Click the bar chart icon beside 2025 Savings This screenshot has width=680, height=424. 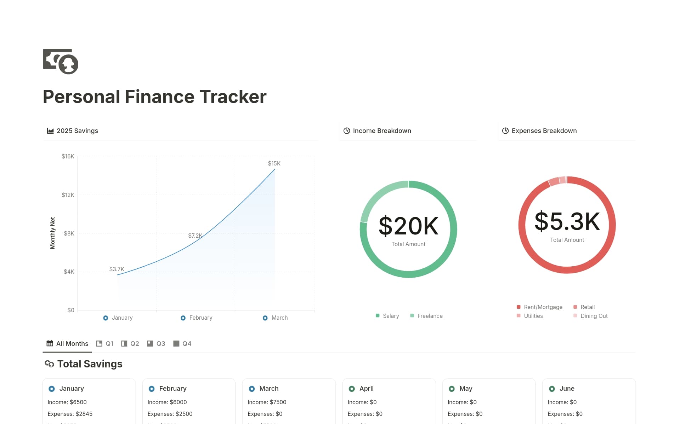tap(50, 130)
